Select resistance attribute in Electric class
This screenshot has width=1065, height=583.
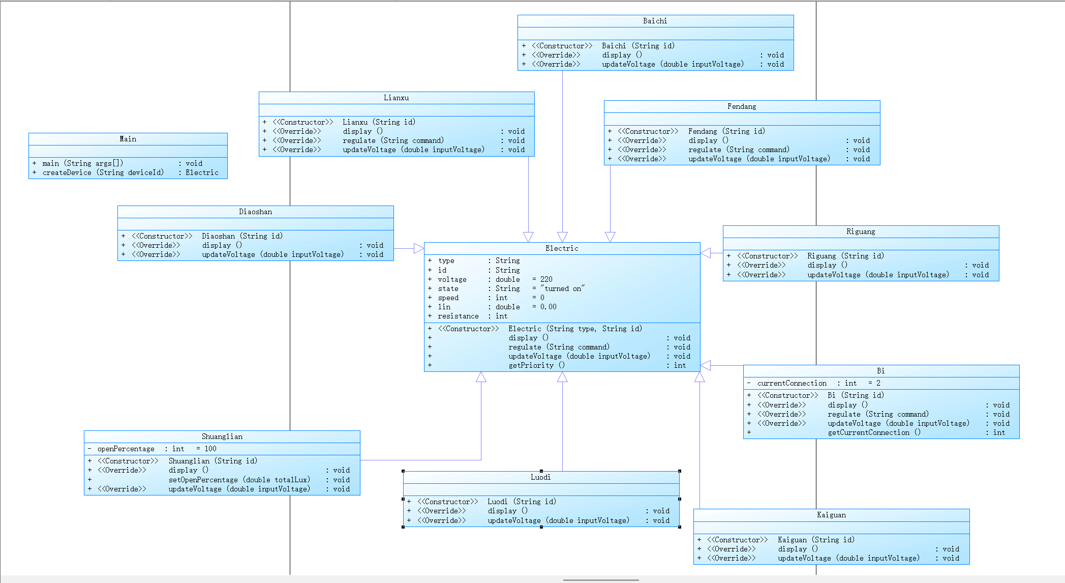point(458,316)
